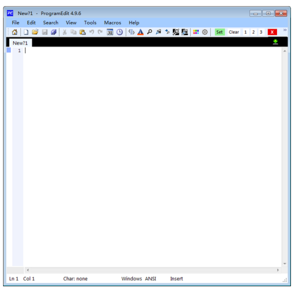
Task: Jump to bookmark 3
Action: [x=261, y=32]
